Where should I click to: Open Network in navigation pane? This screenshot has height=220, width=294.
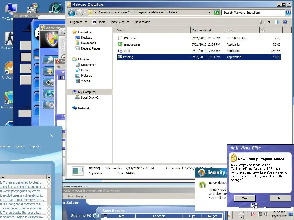(84, 108)
